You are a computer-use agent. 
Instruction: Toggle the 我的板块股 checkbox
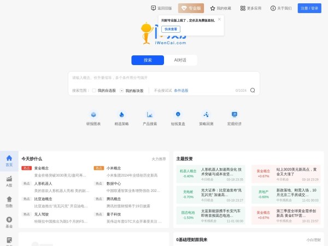click(x=121, y=90)
